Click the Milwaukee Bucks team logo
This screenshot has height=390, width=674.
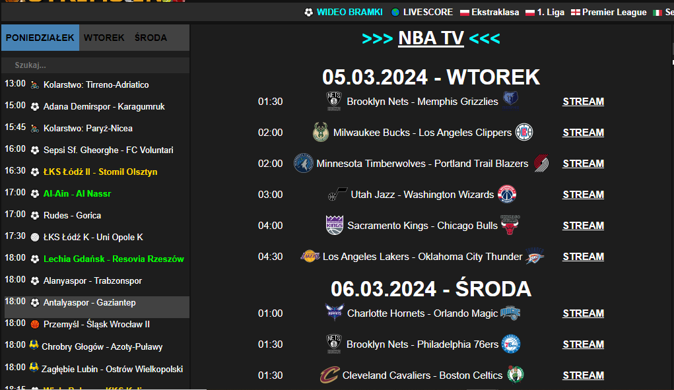tap(321, 132)
